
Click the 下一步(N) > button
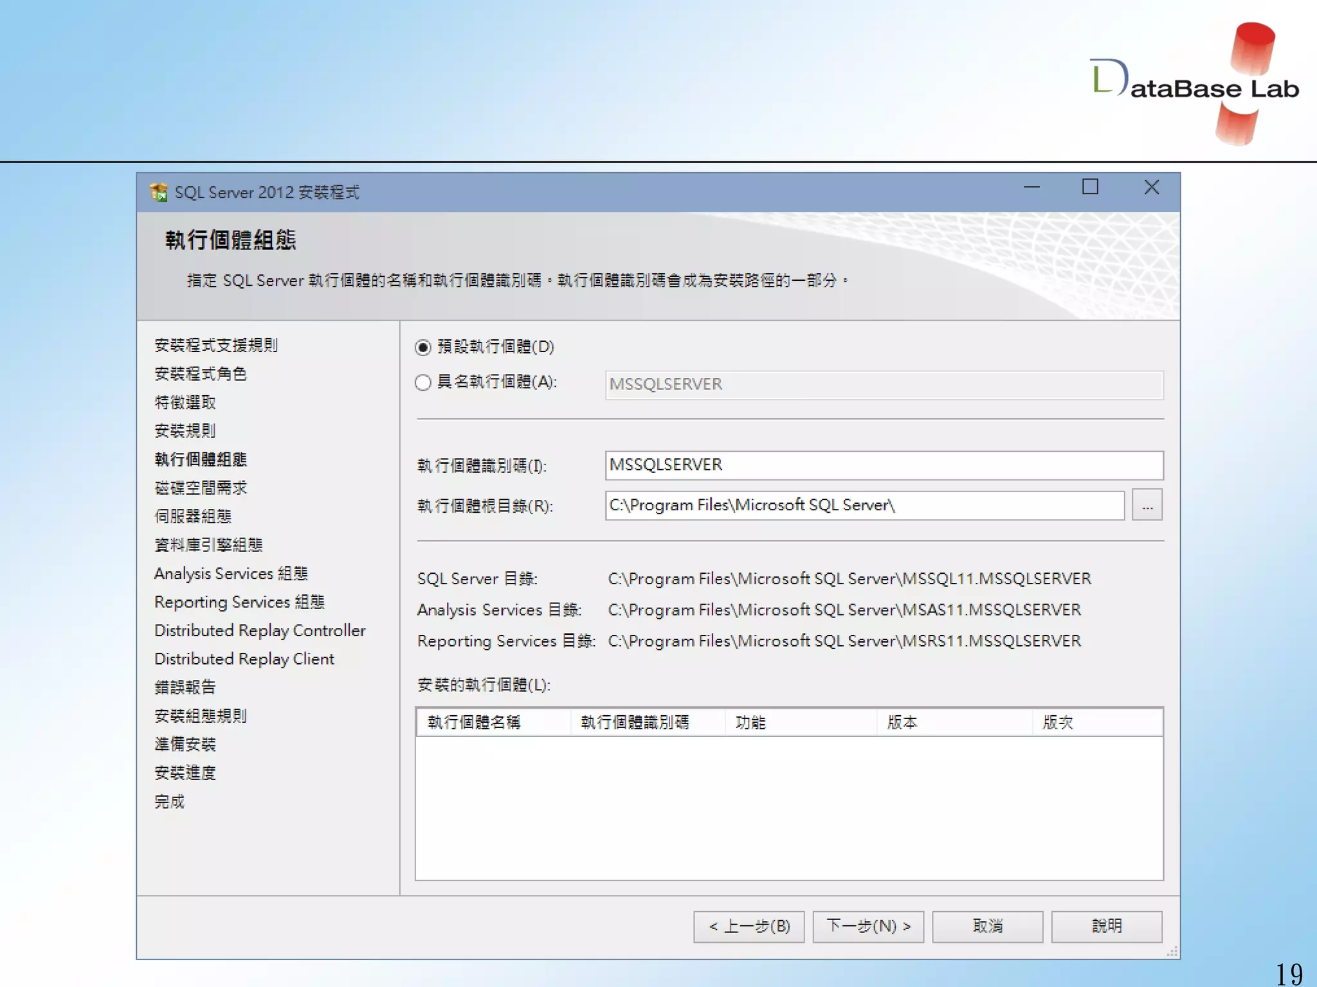(x=868, y=927)
